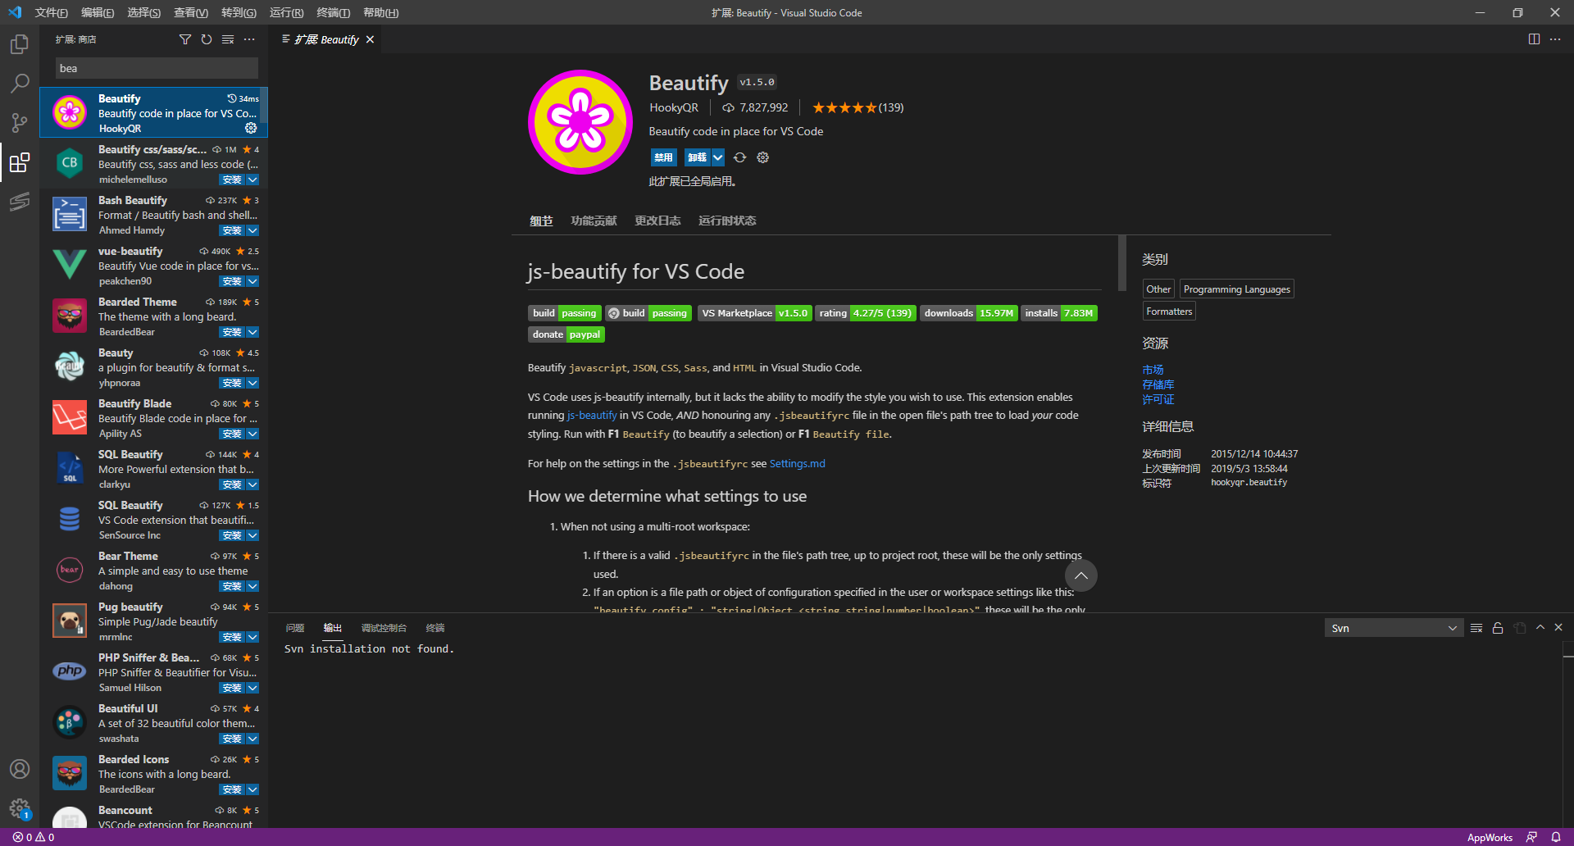This screenshot has width=1574, height=846.
Task: Click the scroll-to-top arrow button
Action: [1080, 575]
